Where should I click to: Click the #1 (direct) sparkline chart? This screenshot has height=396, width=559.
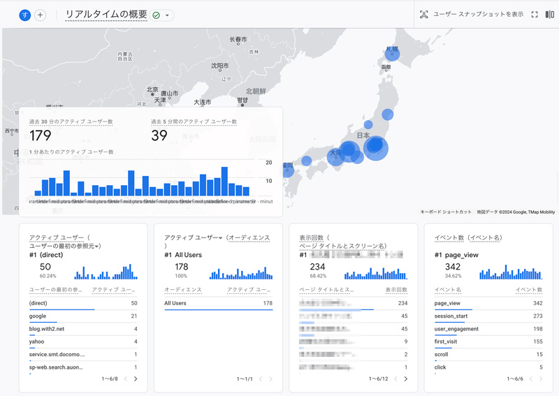(x=106, y=272)
